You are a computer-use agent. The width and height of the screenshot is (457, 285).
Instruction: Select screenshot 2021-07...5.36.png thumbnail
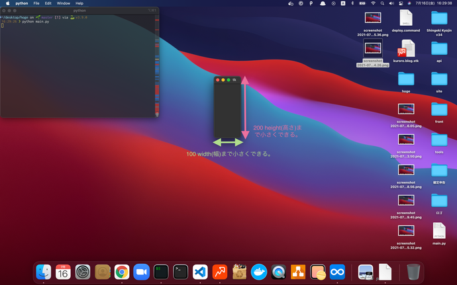[373, 18]
